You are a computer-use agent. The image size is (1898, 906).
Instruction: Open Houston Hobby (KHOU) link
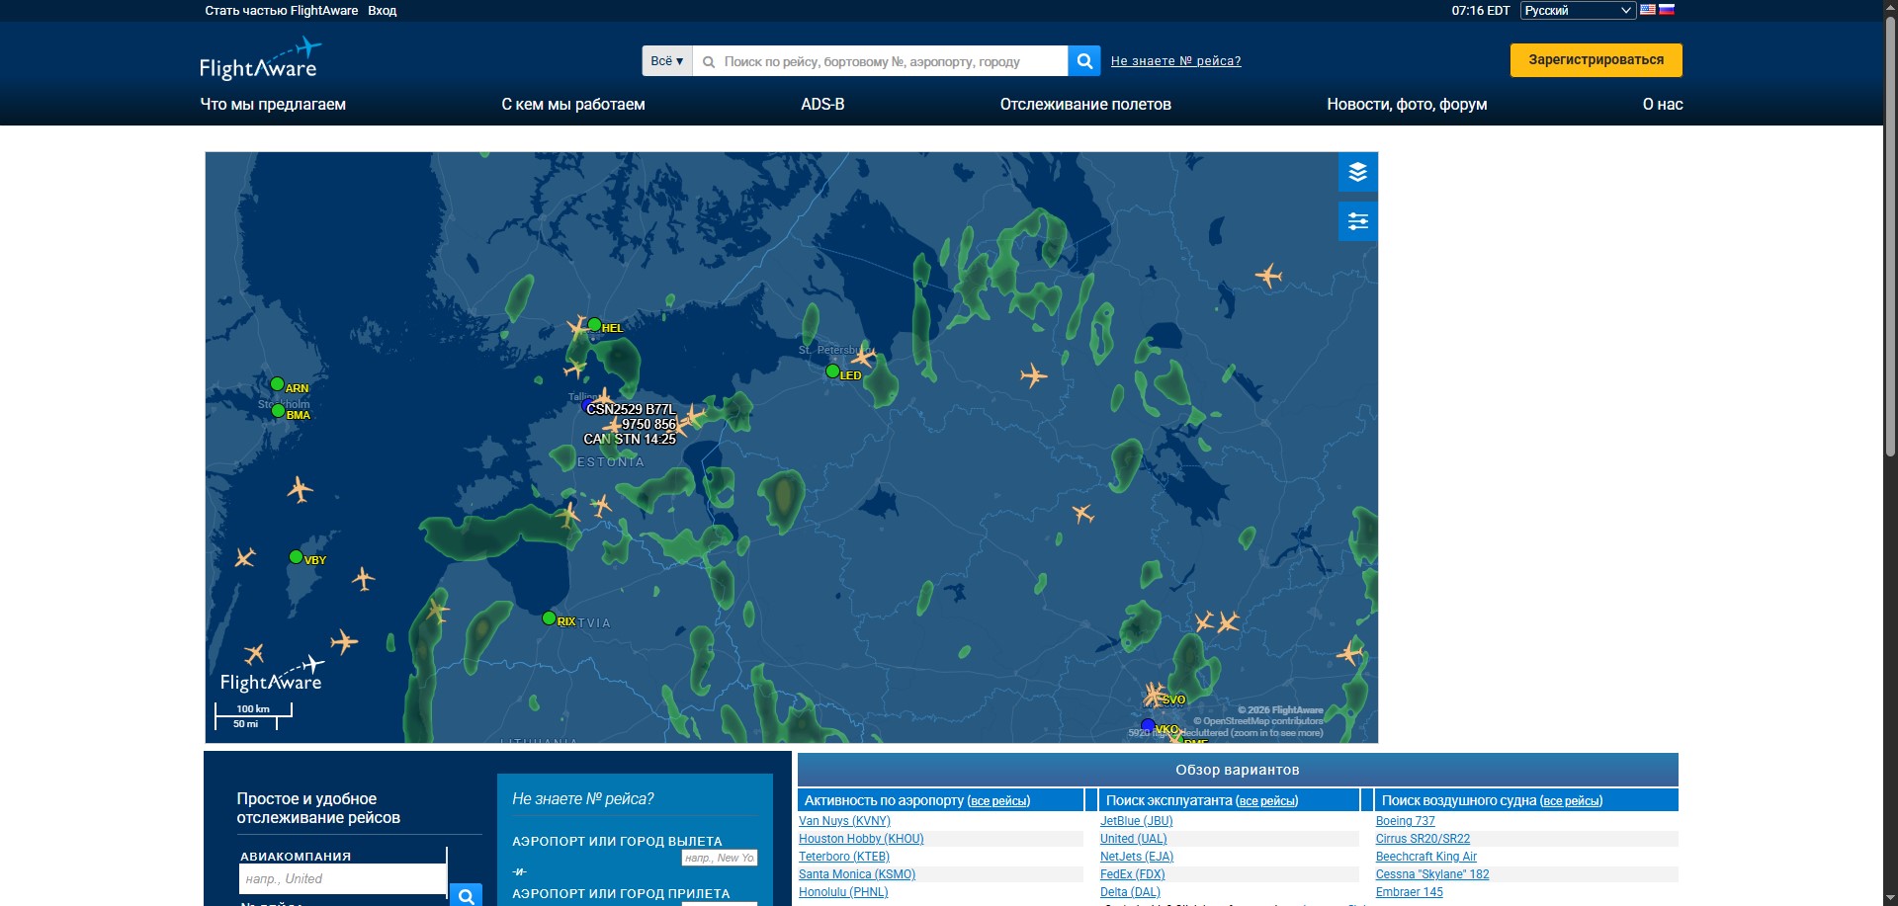[x=861, y=839]
